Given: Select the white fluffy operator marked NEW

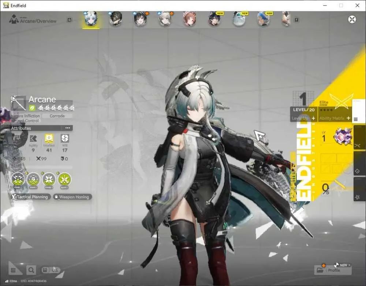Looking at the screenshot, I should coord(239,19).
